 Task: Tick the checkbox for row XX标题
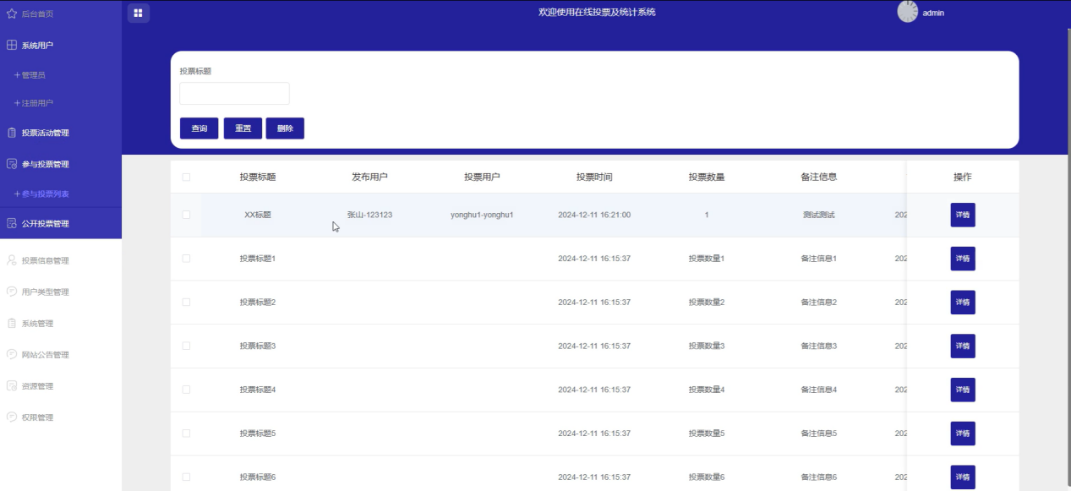click(186, 215)
